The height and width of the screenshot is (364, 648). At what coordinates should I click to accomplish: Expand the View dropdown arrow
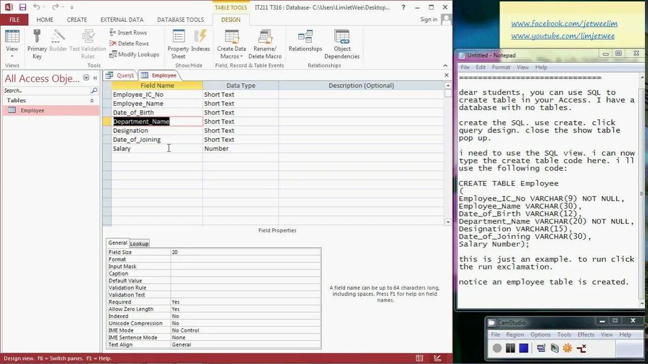pos(12,57)
